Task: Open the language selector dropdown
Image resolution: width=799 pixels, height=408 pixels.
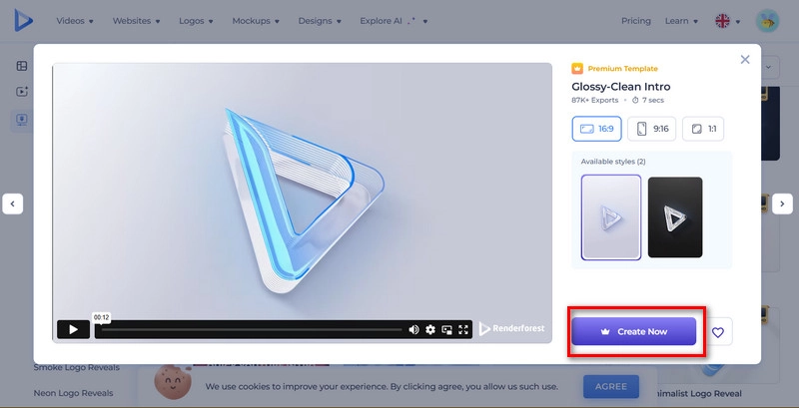Action: coord(727,21)
